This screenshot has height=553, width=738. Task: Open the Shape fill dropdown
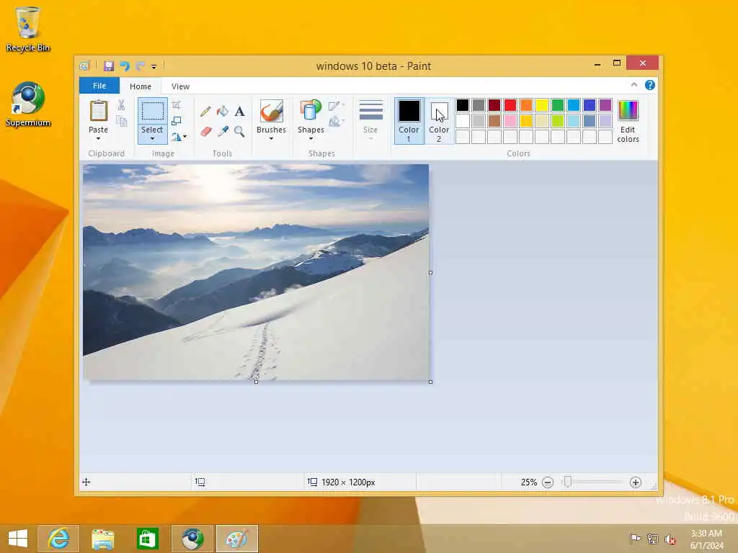coord(337,122)
